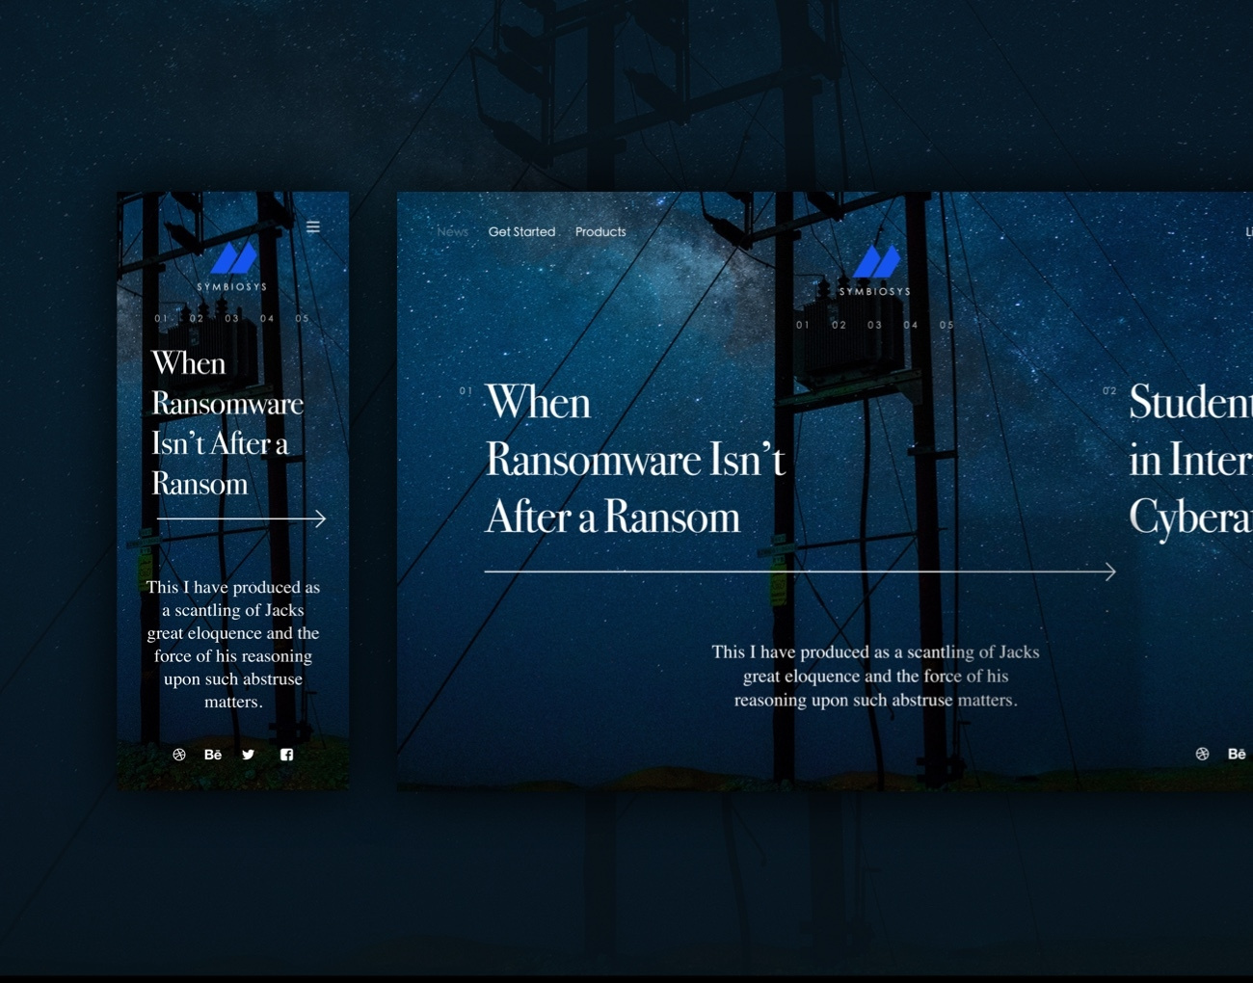Click the Dribbble icon in mobile view

(x=179, y=755)
